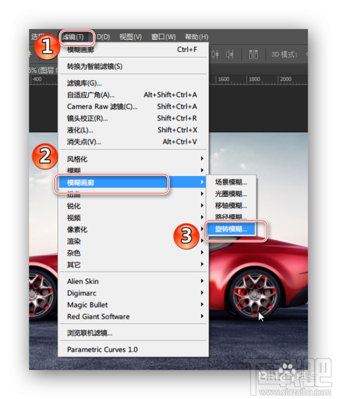The height and width of the screenshot is (399, 337).
Task: Click the first align icon in options bar
Action: 215,54
